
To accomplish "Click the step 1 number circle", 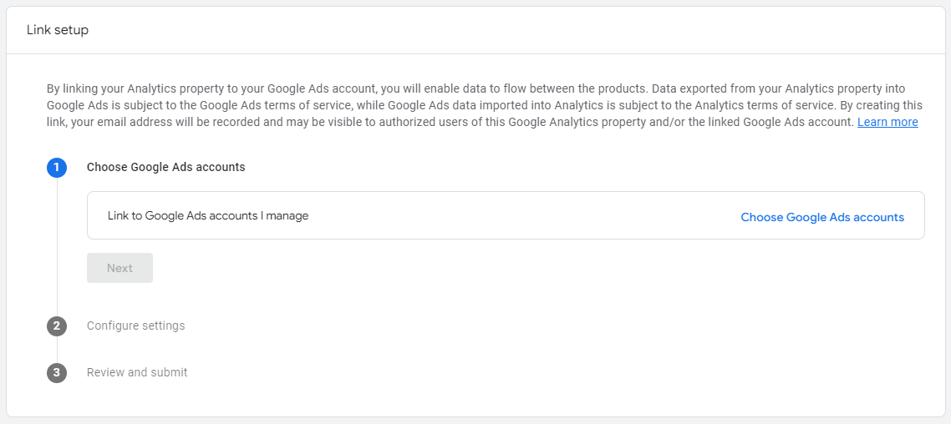I will pyautogui.click(x=57, y=167).
